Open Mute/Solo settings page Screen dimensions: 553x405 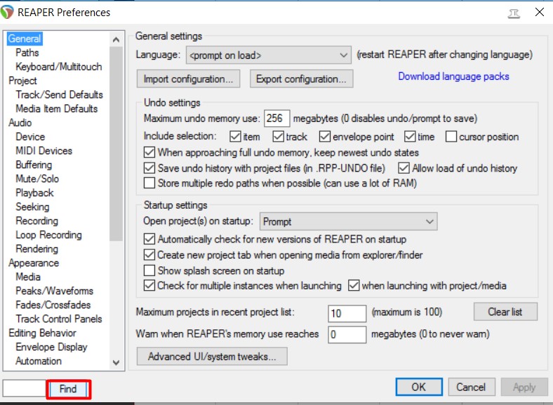click(37, 179)
